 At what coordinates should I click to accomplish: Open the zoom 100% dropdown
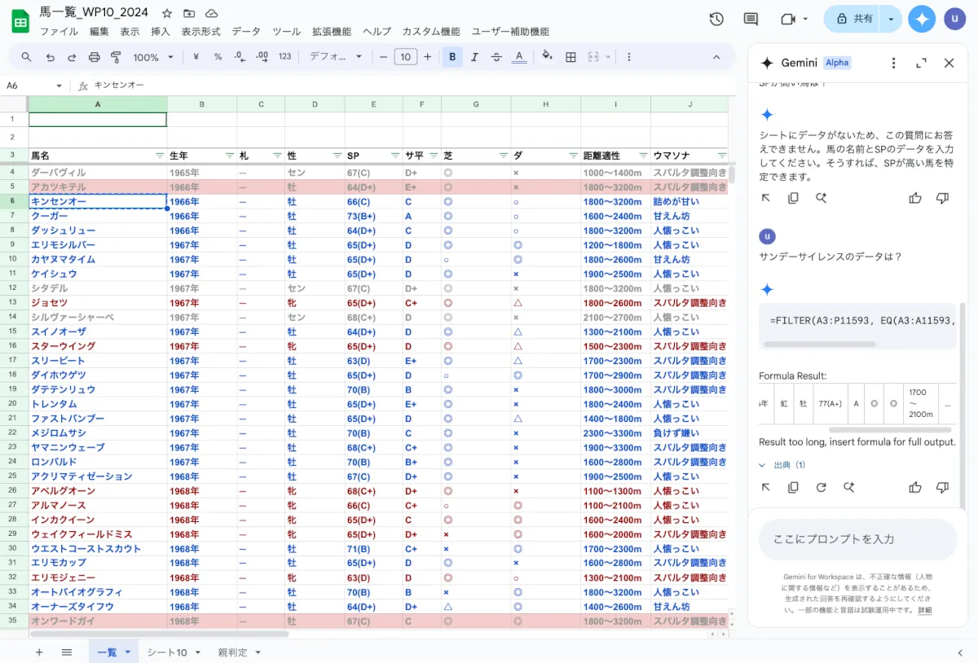pos(153,57)
